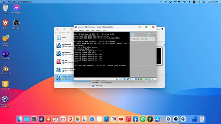Select windows 2000 VM in Manager list
The image size is (221, 124).
[64, 70]
